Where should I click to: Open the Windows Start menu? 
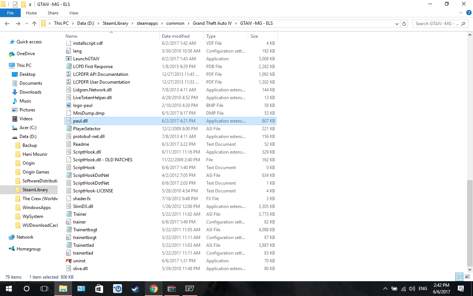coord(9,289)
